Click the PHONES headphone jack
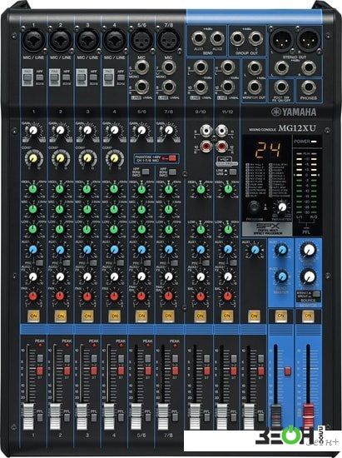 point(309,87)
